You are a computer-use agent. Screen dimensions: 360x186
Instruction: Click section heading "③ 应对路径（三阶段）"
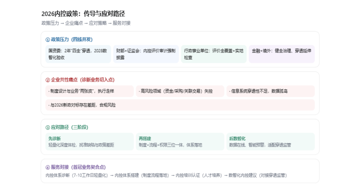[67, 127]
